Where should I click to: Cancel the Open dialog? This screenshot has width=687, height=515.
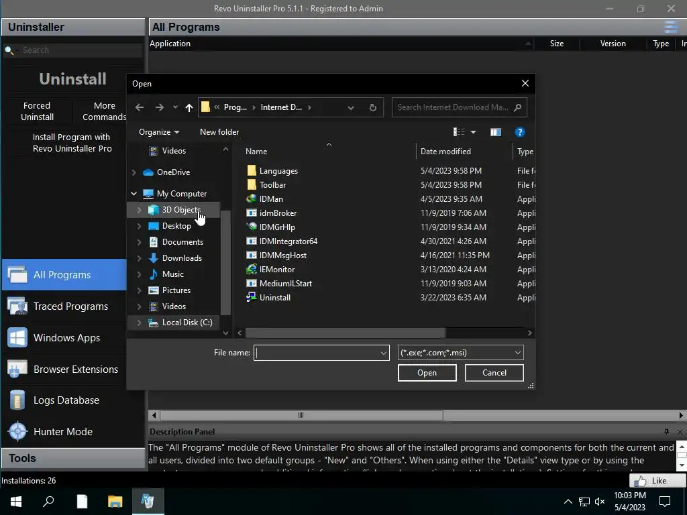(x=494, y=373)
